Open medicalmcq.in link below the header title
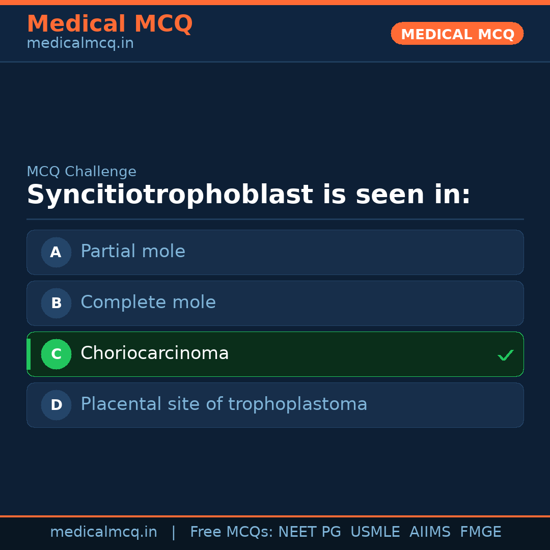550x550 pixels. [x=80, y=44]
